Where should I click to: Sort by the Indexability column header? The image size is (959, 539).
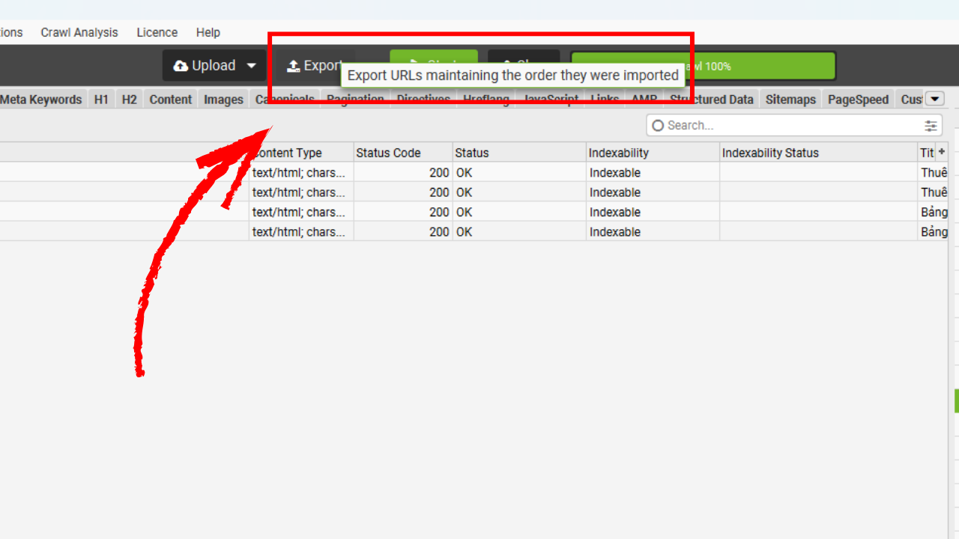619,153
